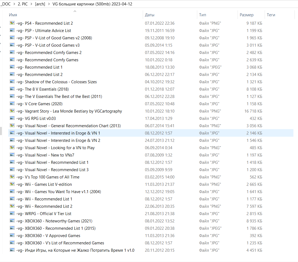
Task: Sort files by the Даты column header
Action: 150,15
